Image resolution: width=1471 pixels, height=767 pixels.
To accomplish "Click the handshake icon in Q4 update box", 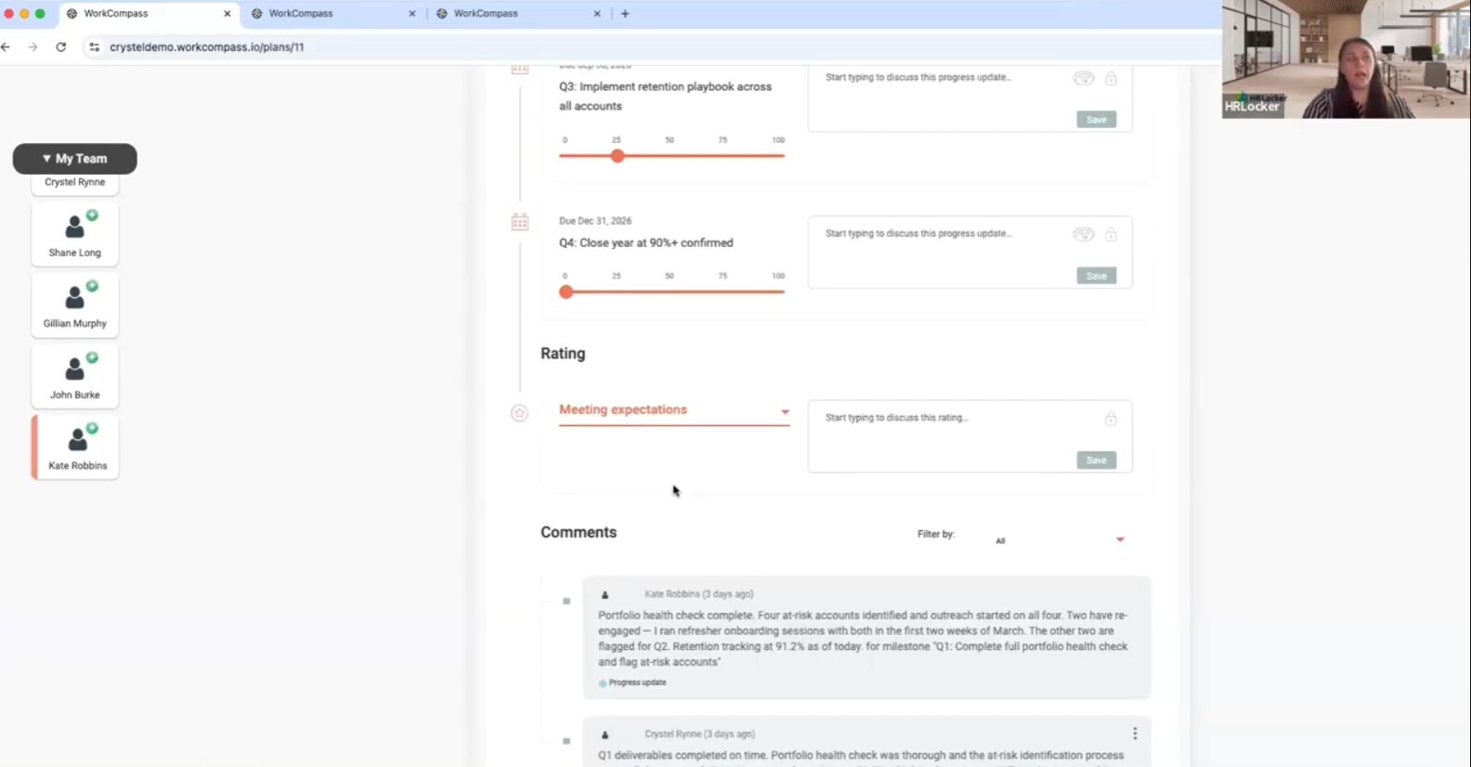I will click(x=1083, y=234).
